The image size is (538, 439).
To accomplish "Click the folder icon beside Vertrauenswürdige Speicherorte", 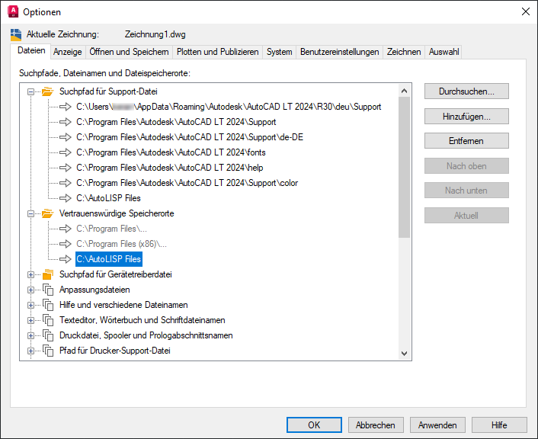I will click(x=48, y=213).
